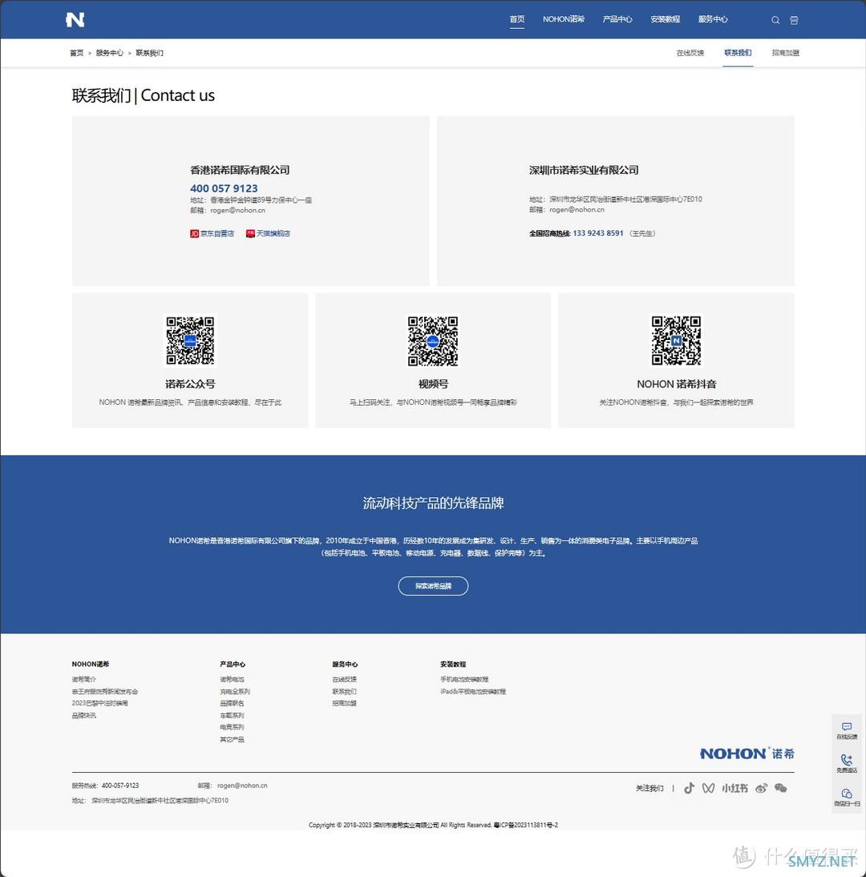Viewport: 866px width, 877px height.
Task: Click 深圳市诺希实业有限公司 company name
Action: [584, 170]
